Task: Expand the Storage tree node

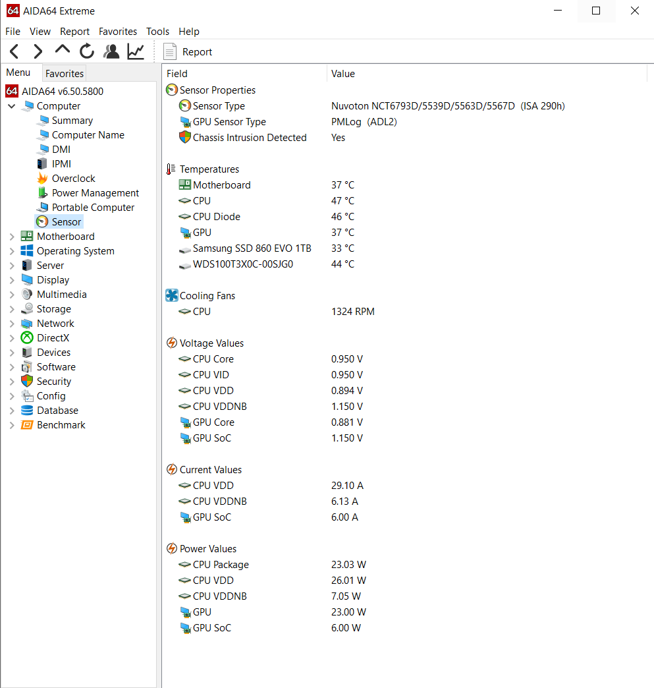Action: (12, 309)
